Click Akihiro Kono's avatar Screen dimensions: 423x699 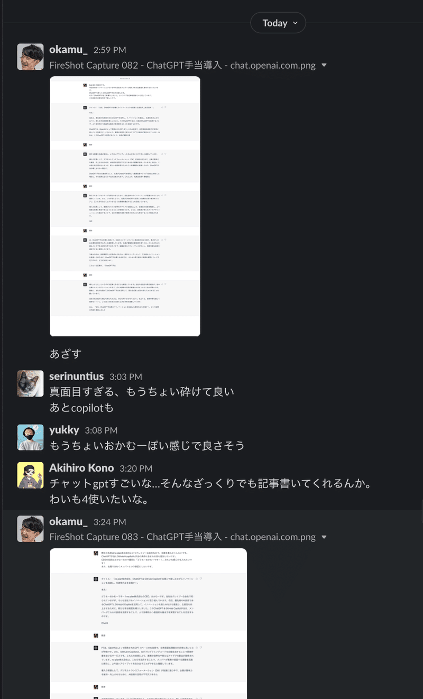pyautogui.click(x=31, y=475)
